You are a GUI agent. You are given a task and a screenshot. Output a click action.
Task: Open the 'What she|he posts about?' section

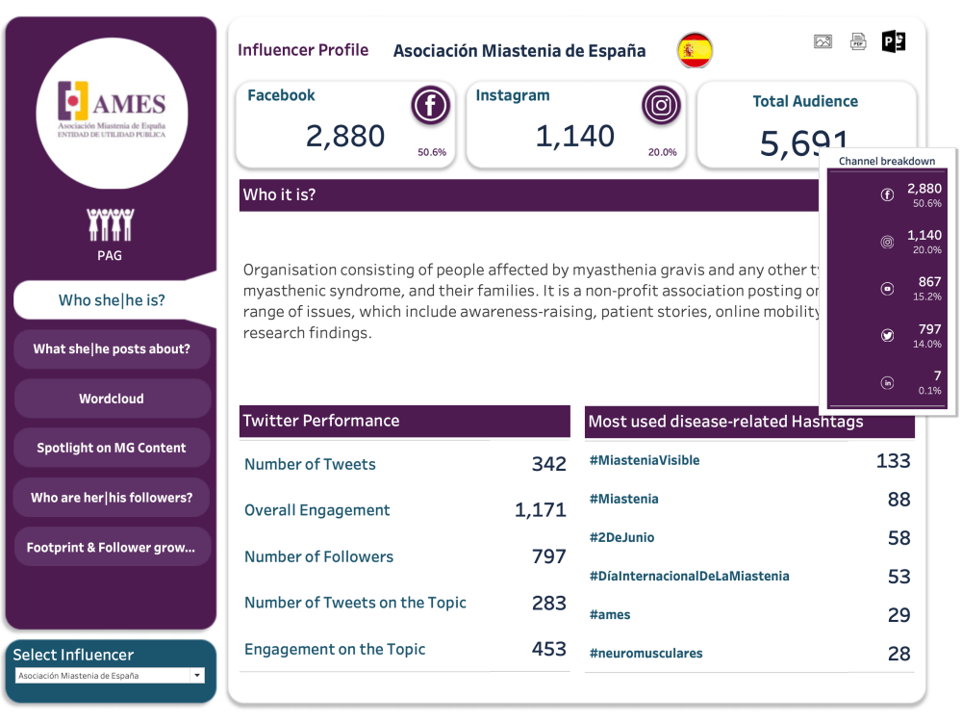112,348
